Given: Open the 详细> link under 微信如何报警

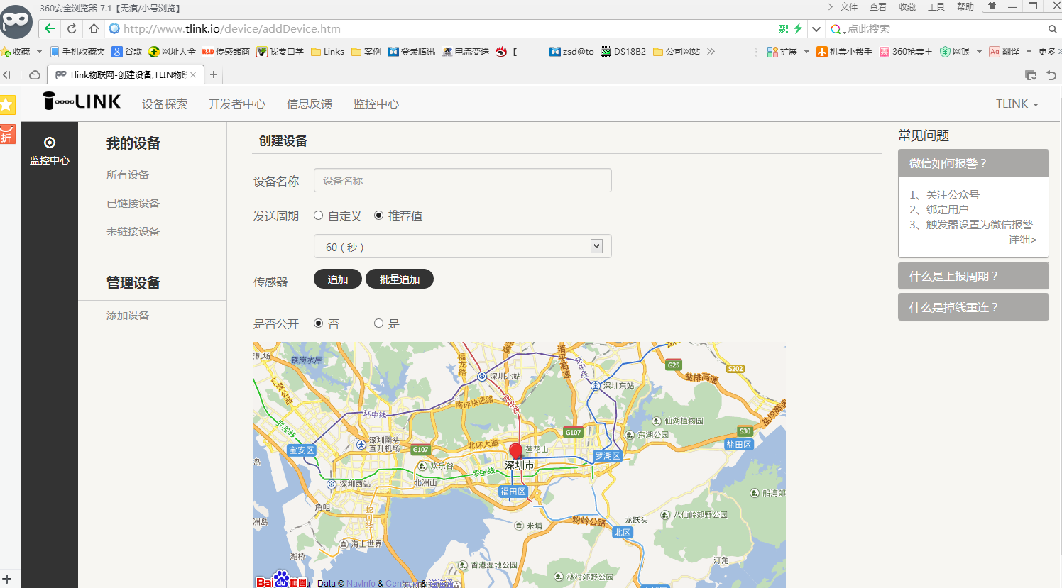Looking at the screenshot, I should [x=1022, y=239].
